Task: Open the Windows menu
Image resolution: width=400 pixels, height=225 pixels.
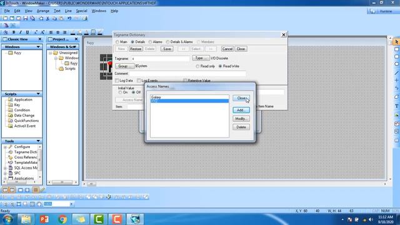Action: point(99,11)
